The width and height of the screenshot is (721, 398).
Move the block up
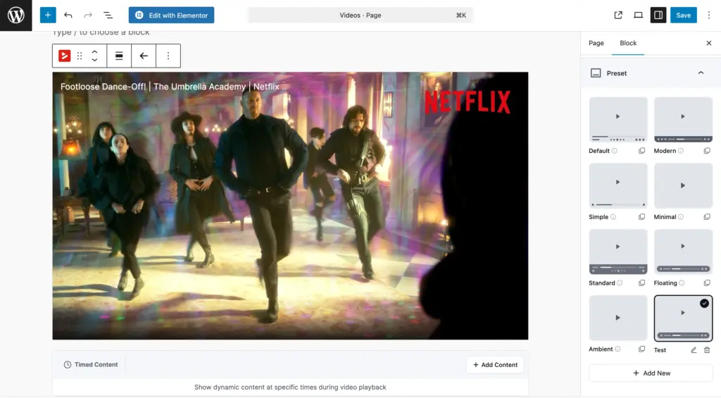(94, 52)
